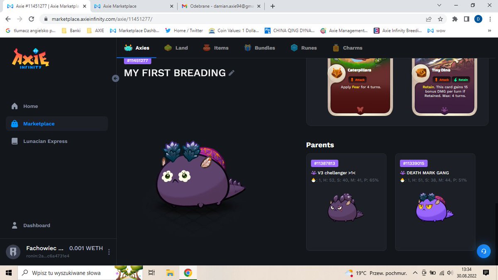The image size is (498, 280).
Task: Click V3 chellenger >1< parent name
Action: (337, 173)
